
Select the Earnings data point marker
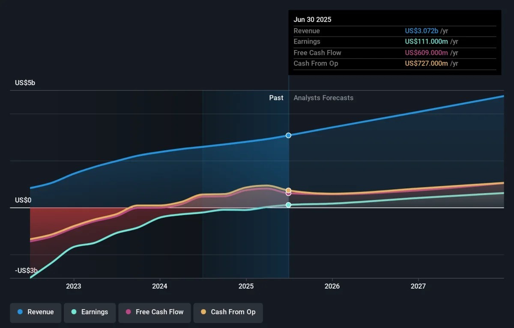288,205
